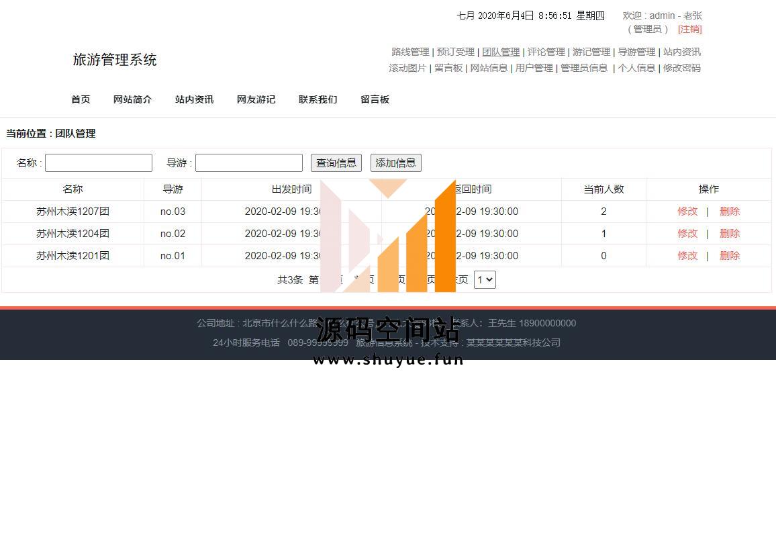This screenshot has height=548, width=776.
Task: Edit 苏州木渎1204团 via 修改
Action: point(687,234)
